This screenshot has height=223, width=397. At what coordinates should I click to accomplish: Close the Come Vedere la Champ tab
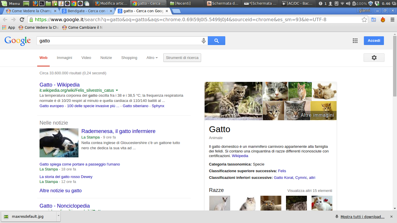(55, 11)
